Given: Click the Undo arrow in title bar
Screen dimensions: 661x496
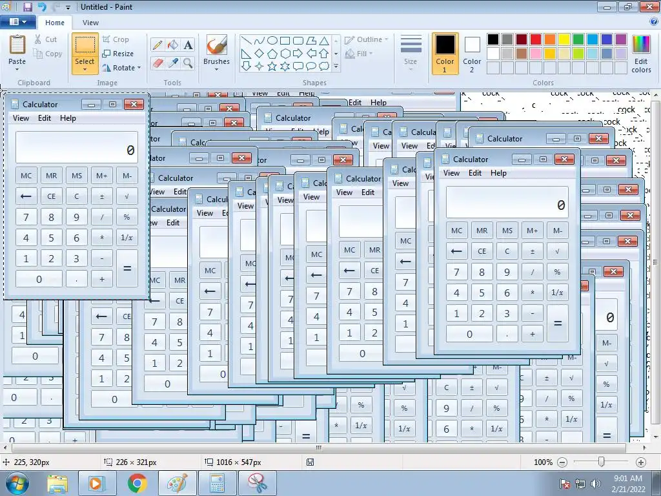Looking at the screenshot, I should click(42, 6).
